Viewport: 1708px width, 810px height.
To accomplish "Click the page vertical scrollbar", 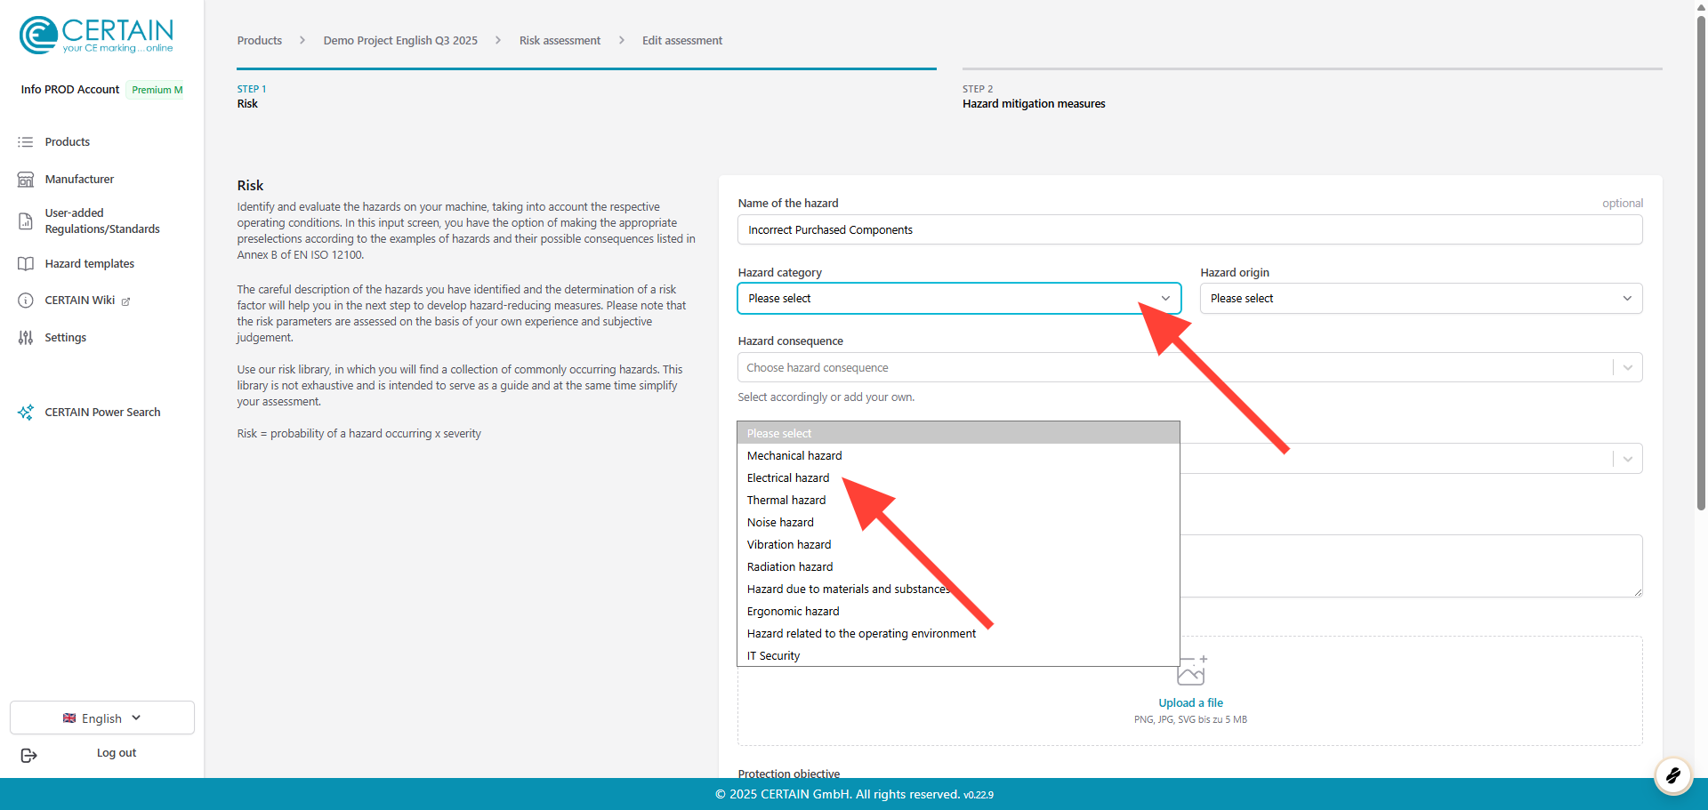I will [1701, 263].
